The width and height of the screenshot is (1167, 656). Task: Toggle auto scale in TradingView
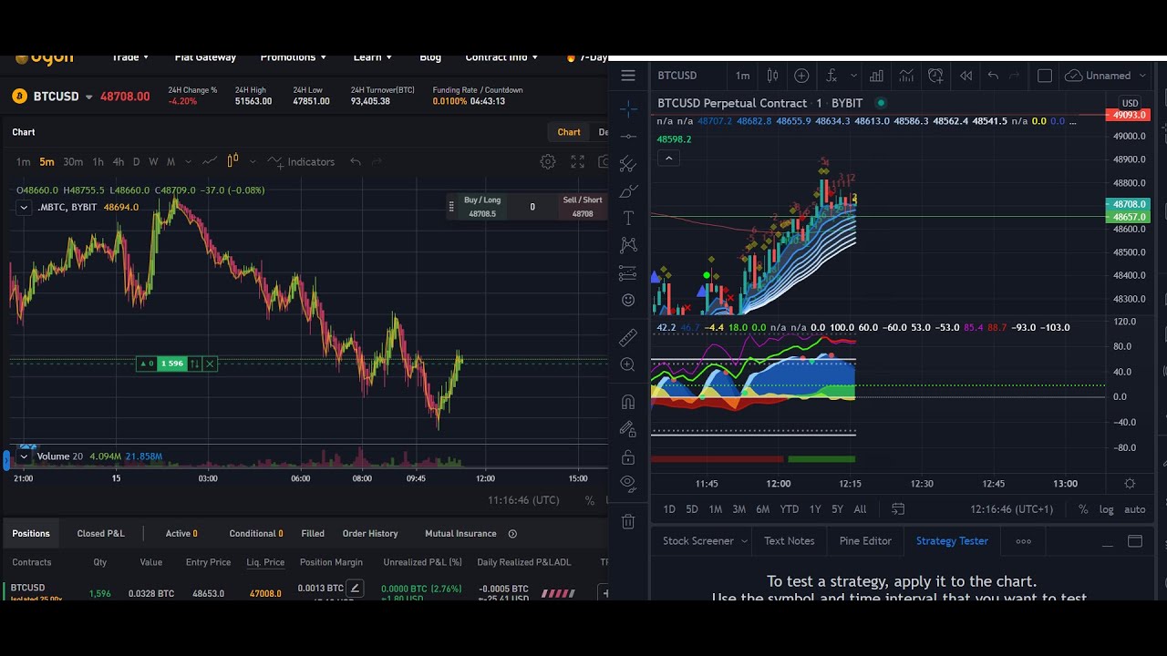click(x=1135, y=509)
